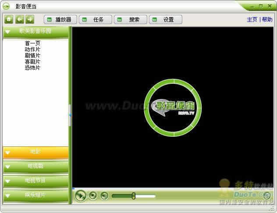Open the 帮助 link
The width and height of the screenshot is (277, 213).
[x=267, y=19]
